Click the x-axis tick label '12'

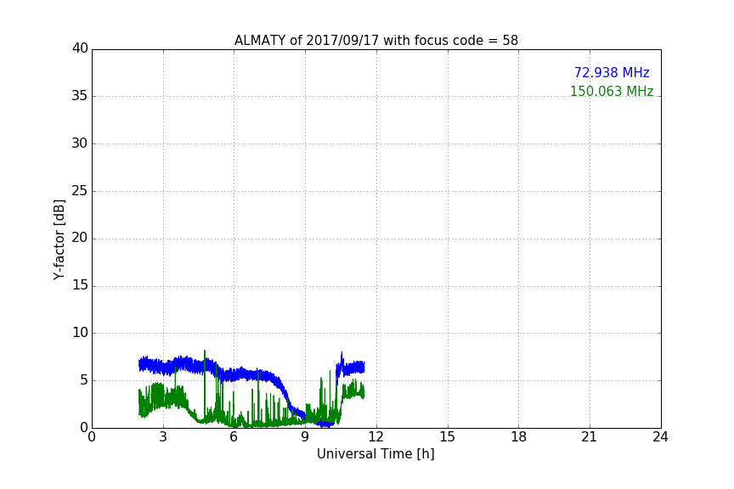pos(375,437)
